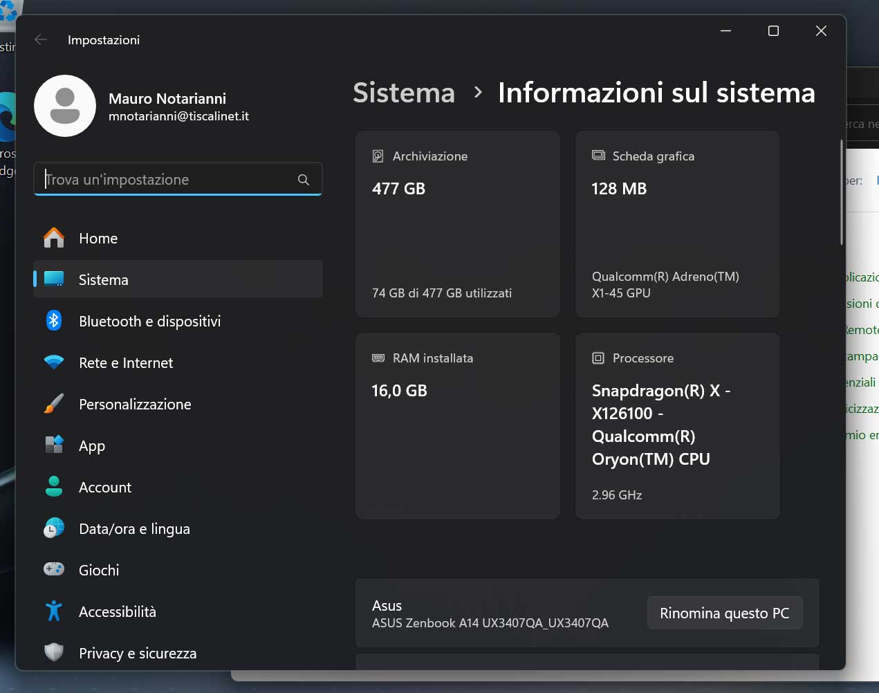Viewport: 879px width, 693px height.
Task: Open the Archiviazione storage card
Action: coord(457,224)
